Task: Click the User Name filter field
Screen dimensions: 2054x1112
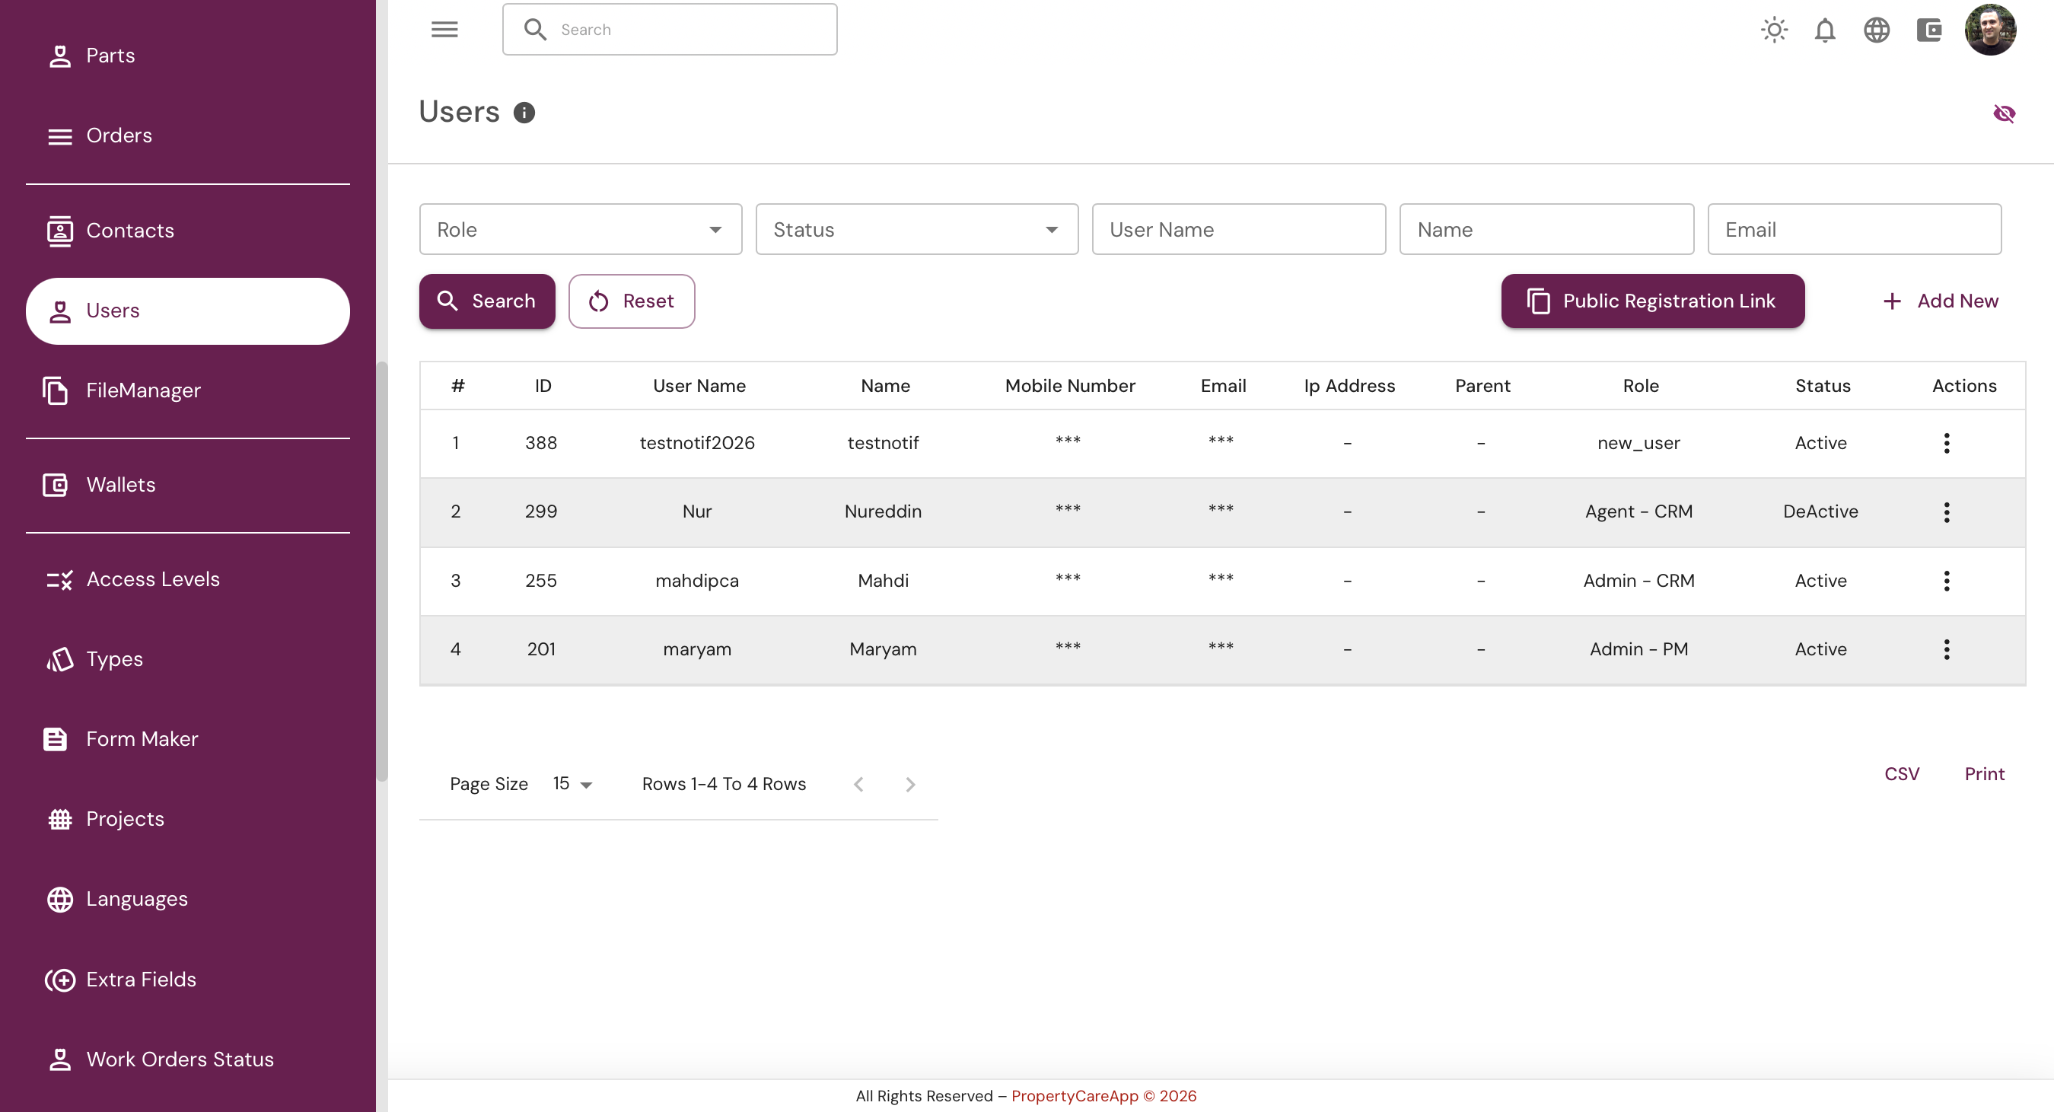Action: [1238, 230]
